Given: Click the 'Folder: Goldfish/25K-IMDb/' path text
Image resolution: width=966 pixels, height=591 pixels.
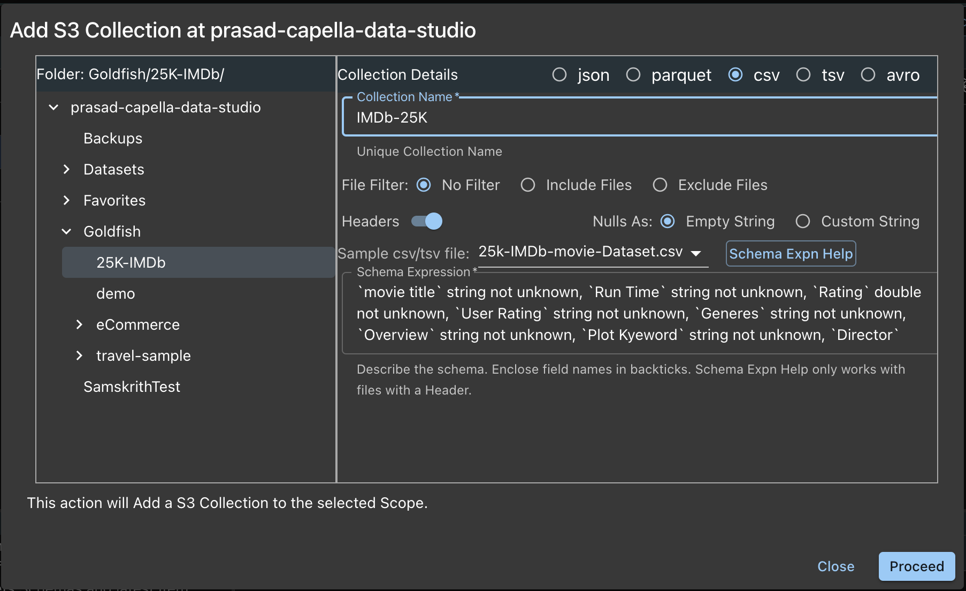Looking at the screenshot, I should (131, 74).
